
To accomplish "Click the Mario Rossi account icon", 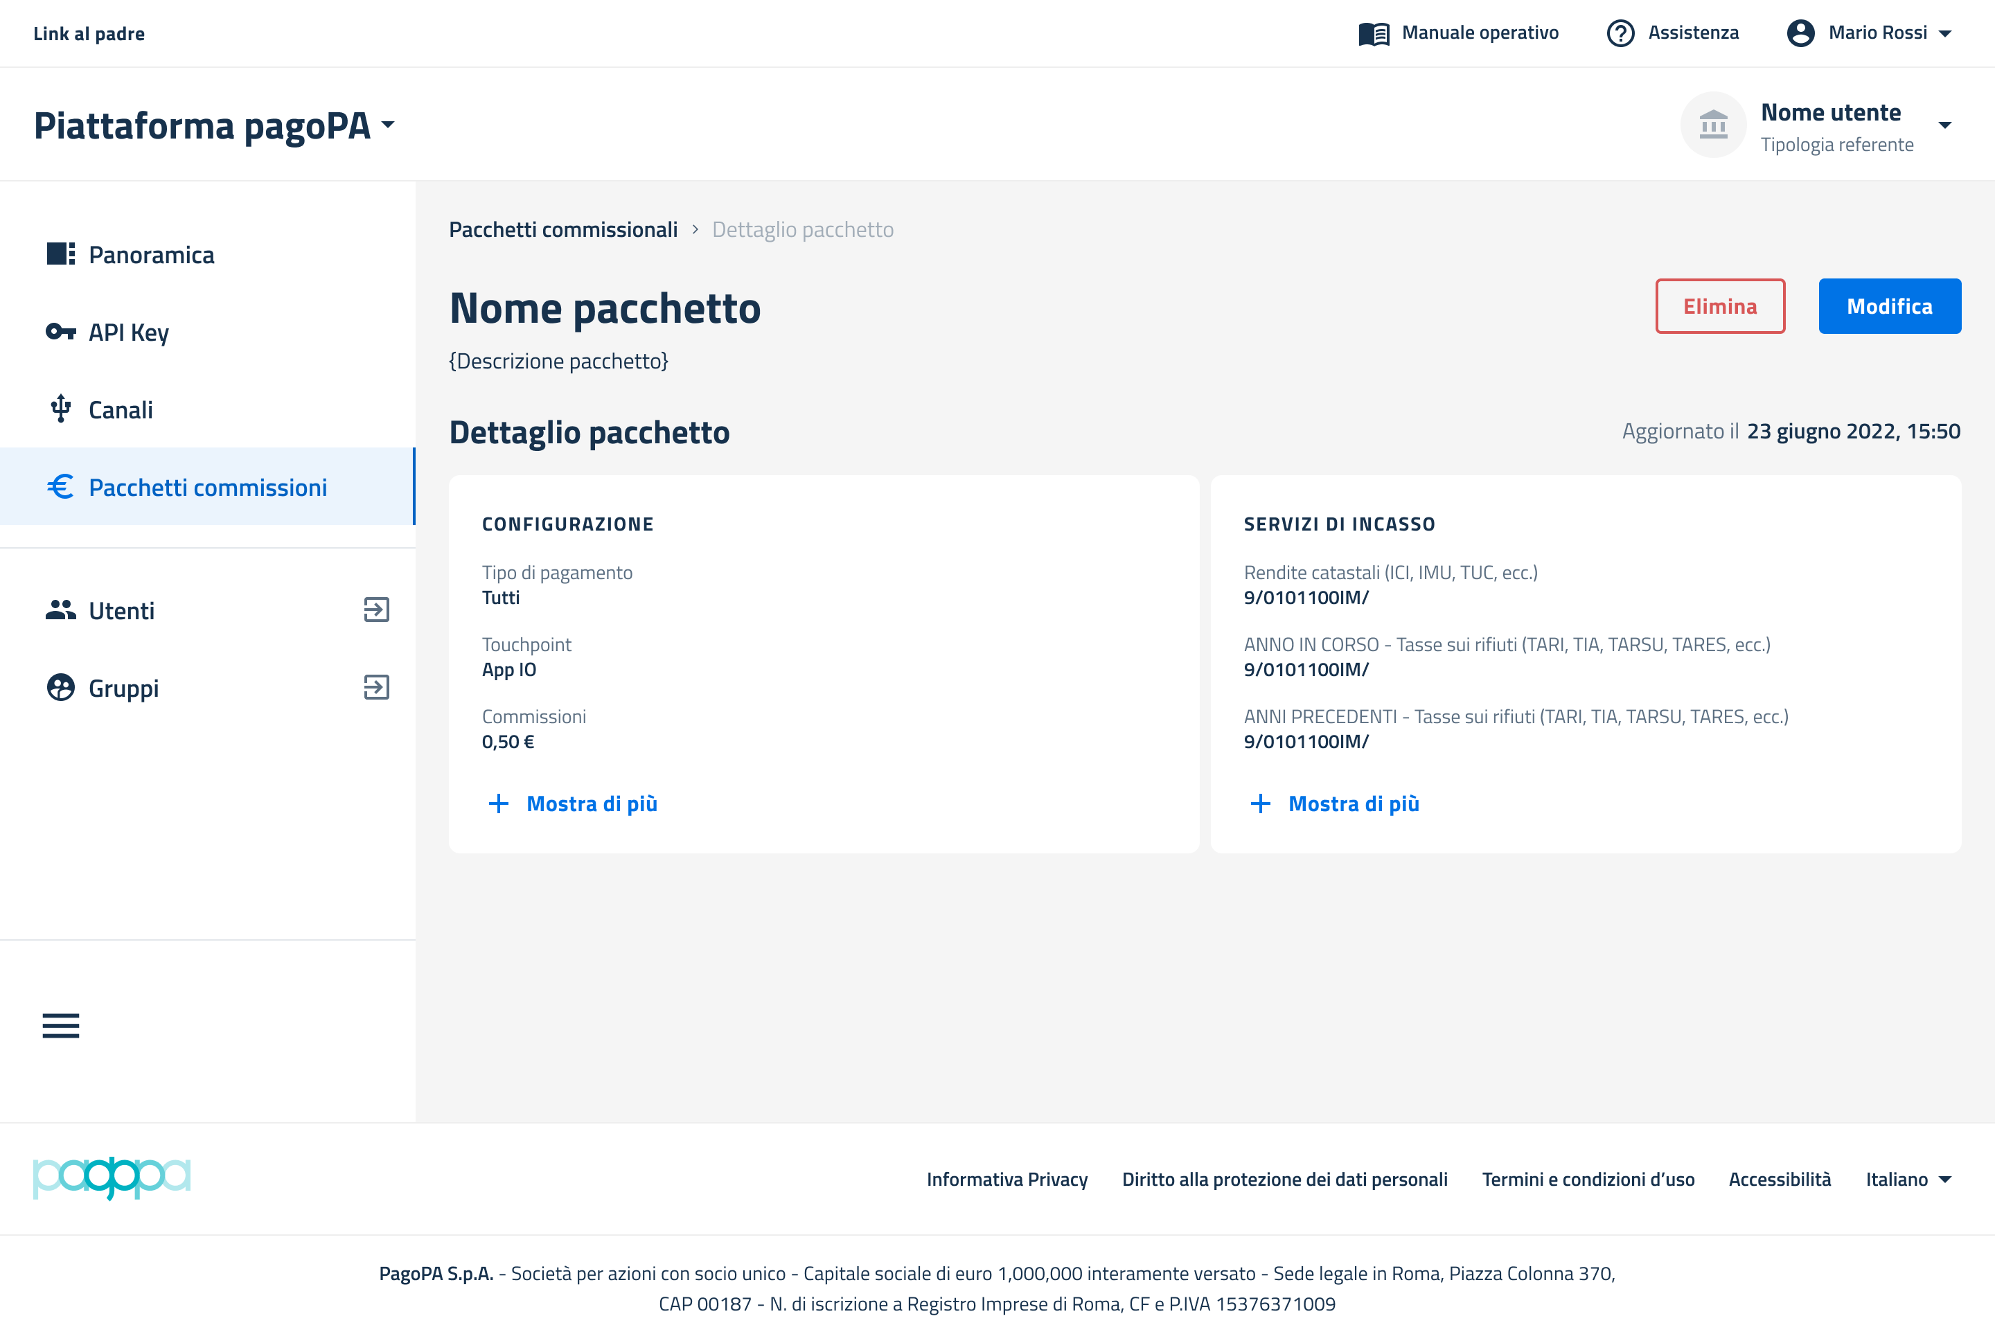I will [x=1800, y=33].
